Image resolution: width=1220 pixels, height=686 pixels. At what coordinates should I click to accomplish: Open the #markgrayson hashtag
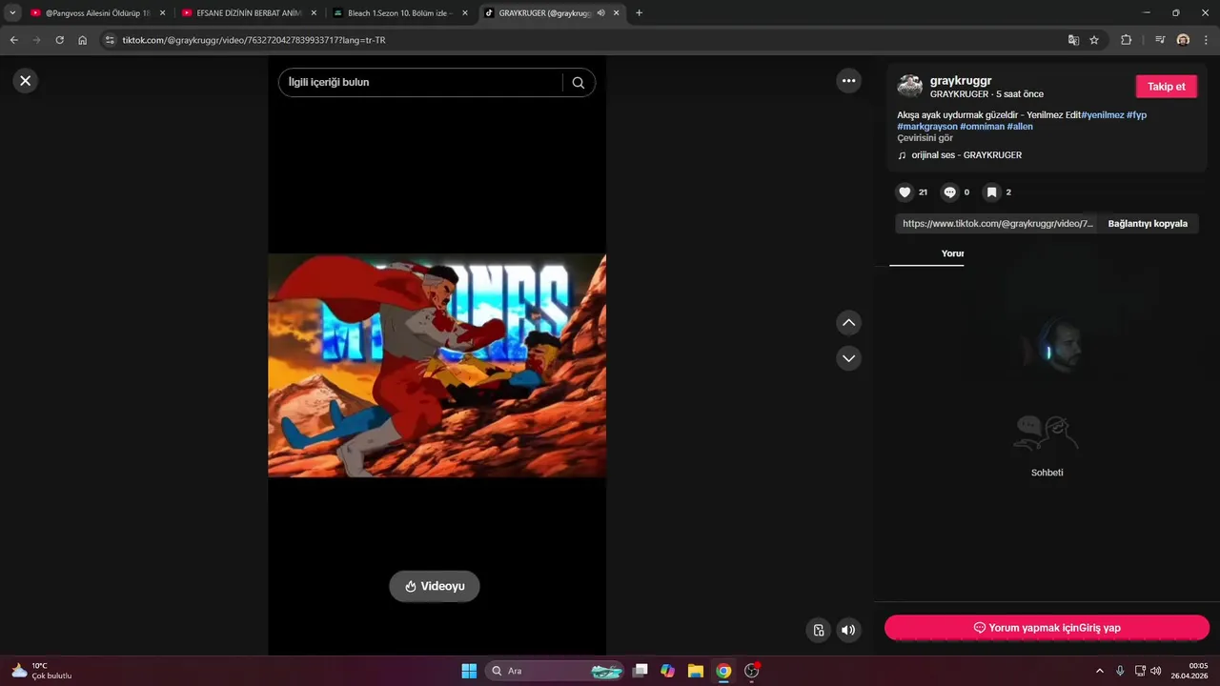point(927,127)
